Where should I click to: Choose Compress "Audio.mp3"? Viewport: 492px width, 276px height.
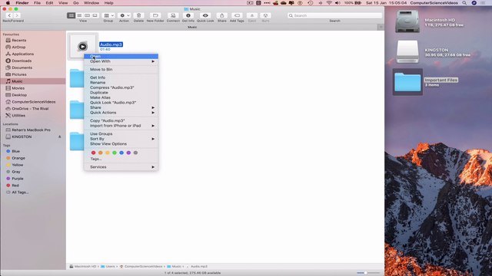tap(121, 87)
